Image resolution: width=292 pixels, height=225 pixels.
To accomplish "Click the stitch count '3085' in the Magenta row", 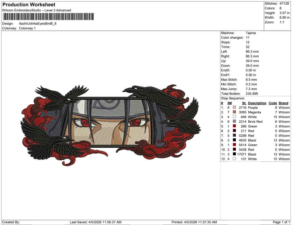I will (x=243, y=112).
